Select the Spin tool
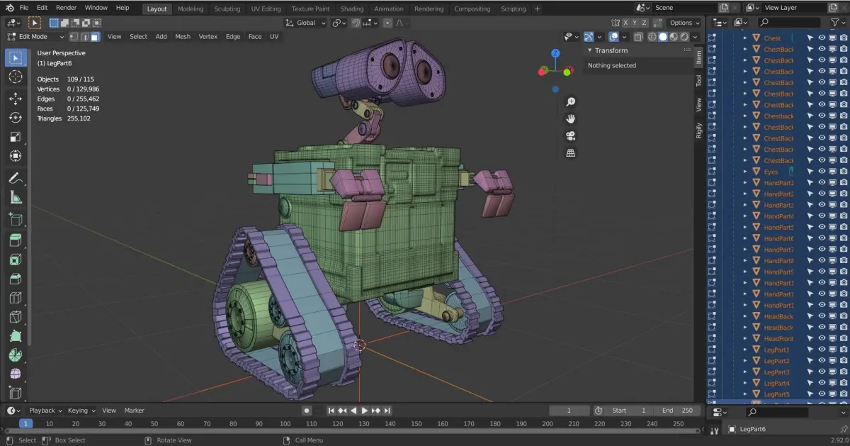The height and width of the screenshot is (446, 850). (16, 356)
